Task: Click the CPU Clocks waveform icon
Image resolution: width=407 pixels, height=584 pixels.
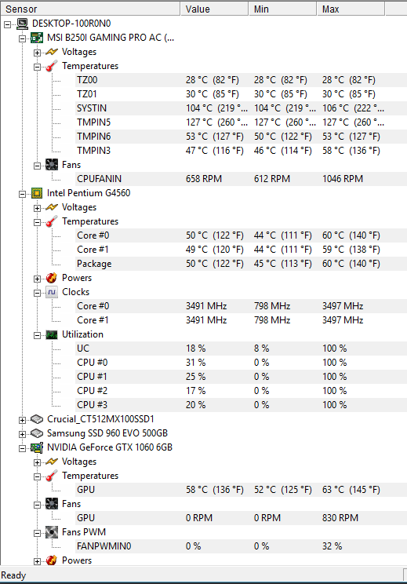Action: (51, 292)
